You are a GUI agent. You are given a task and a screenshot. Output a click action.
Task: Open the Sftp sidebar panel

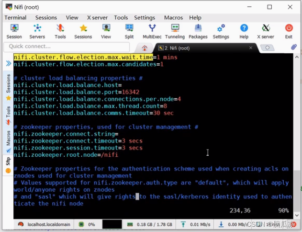8,165
